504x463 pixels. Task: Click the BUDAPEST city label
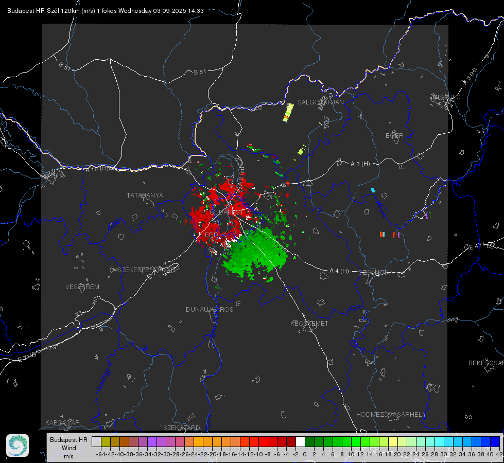[x=227, y=212]
